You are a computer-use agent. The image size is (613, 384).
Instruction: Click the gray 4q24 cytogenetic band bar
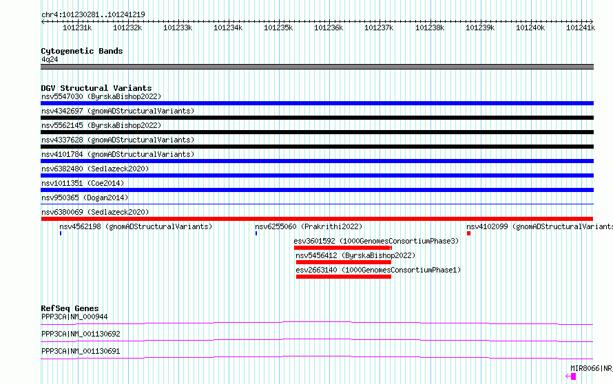point(317,67)
